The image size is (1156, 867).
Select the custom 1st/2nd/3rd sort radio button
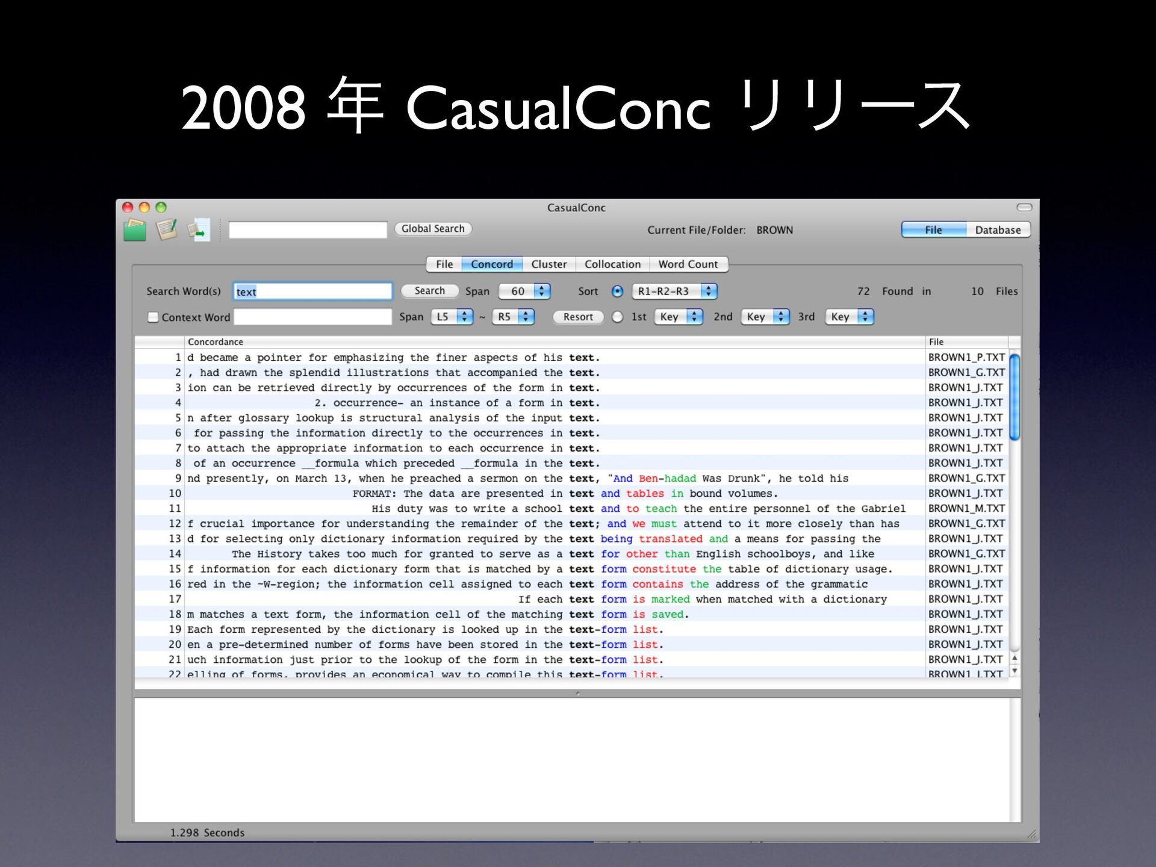[617, 317]
